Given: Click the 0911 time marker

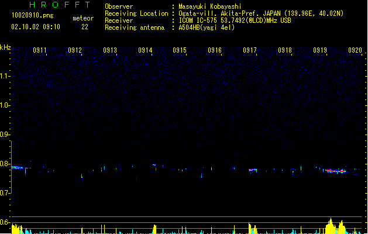Looking at the screenshot, I should tap(40, 50).
